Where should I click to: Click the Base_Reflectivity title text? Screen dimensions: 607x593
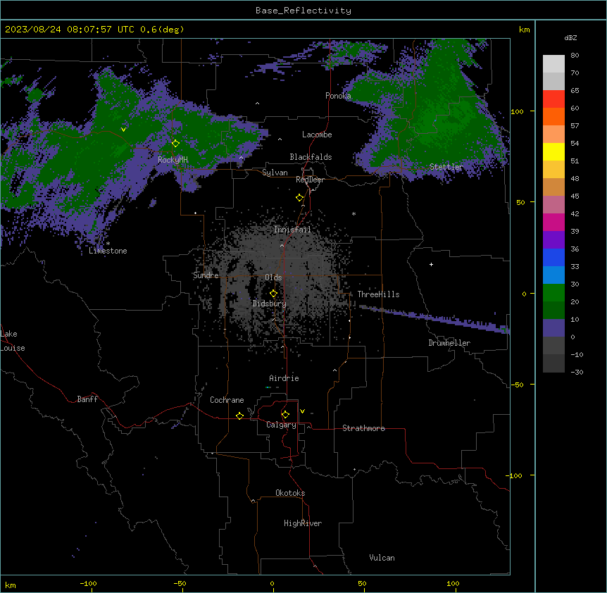(x=303, y=11)
